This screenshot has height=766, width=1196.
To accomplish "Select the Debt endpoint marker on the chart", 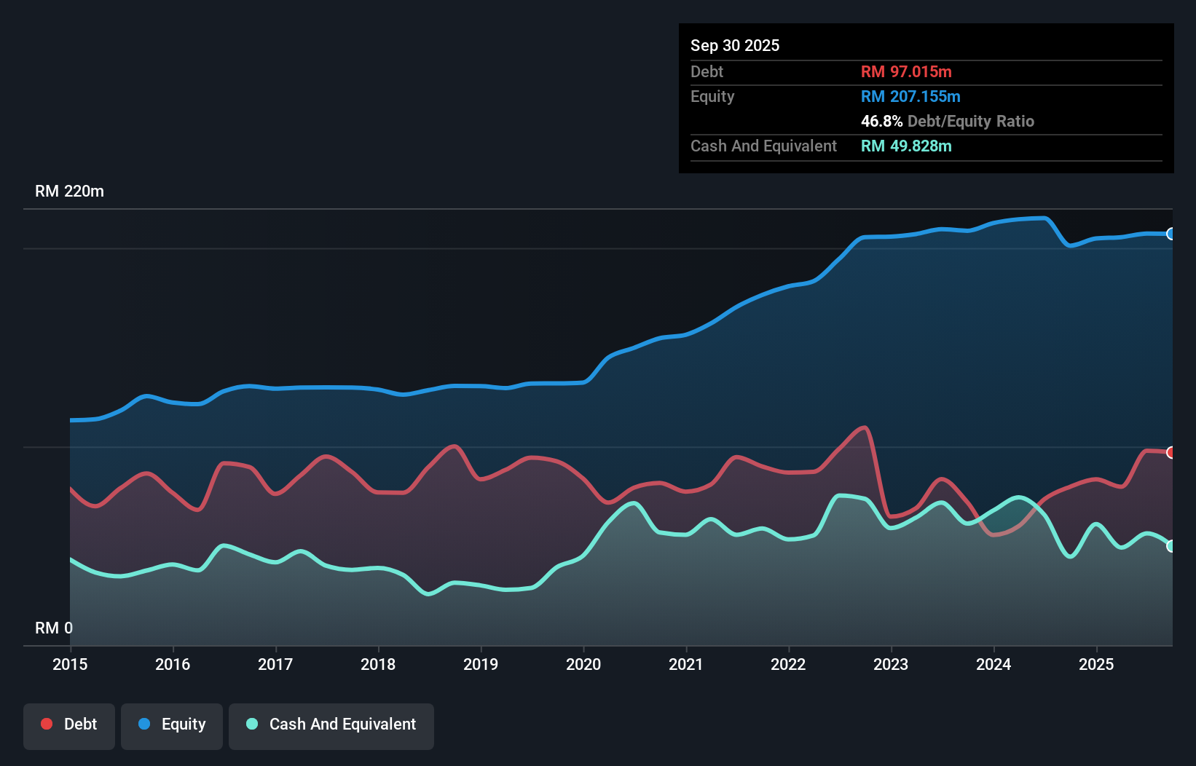I will 1171,453.
